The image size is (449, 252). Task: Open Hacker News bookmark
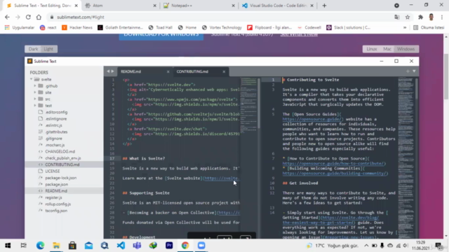pos(77,27)
